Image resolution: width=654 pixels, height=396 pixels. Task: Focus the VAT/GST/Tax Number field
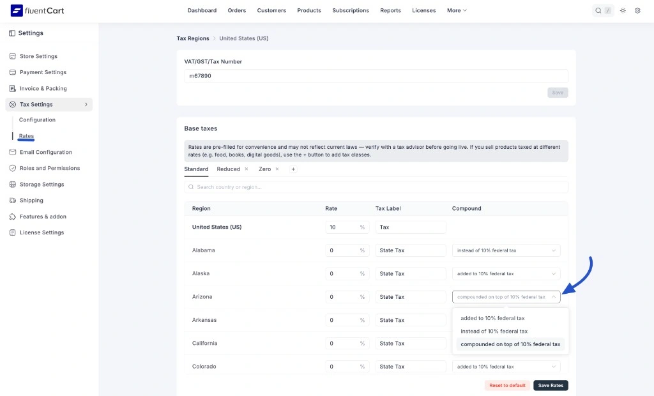(376, 76)
